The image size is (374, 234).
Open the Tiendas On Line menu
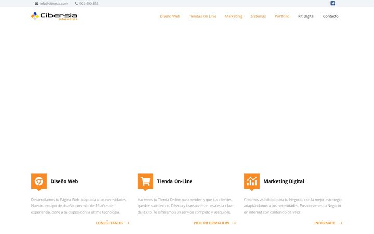point(202,16)
